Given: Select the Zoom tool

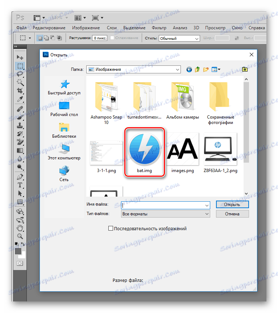Looking at the screenshot, I should tap(20, 236).
